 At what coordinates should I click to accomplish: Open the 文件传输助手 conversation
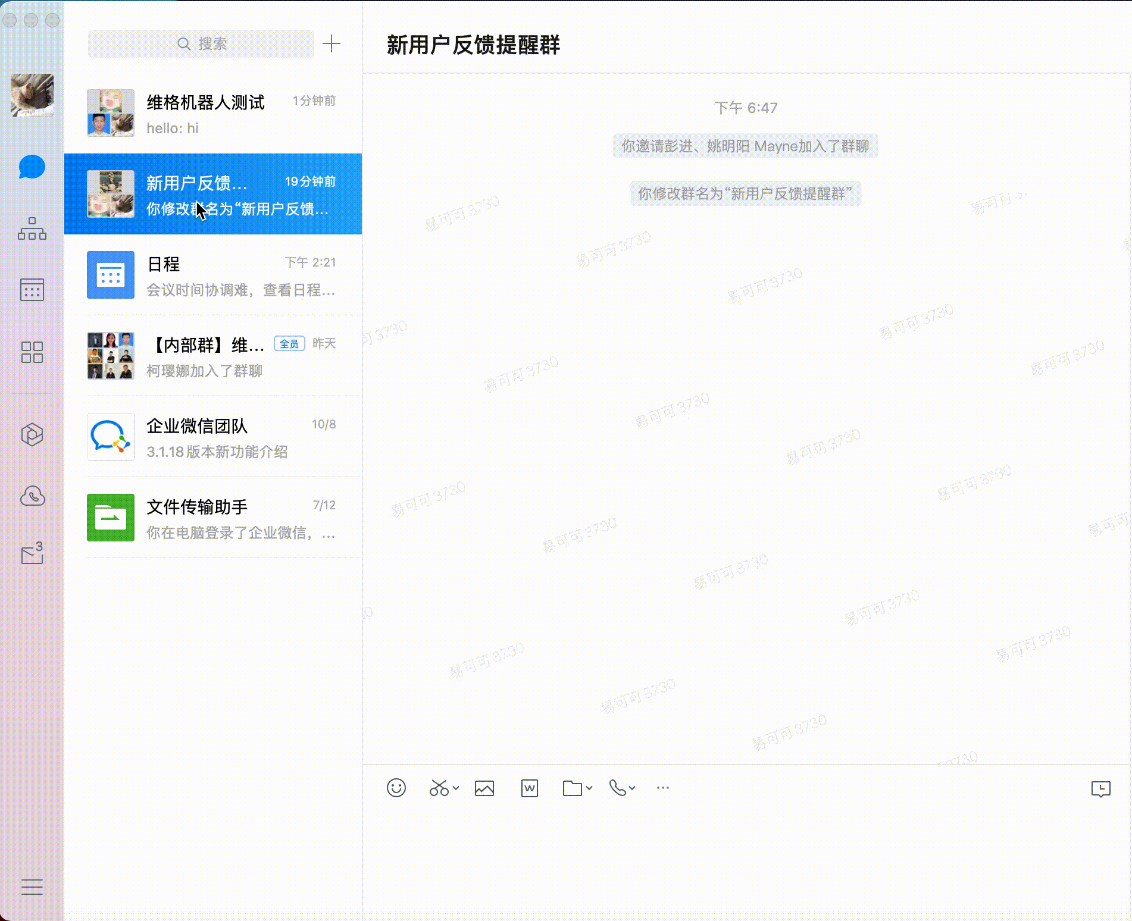click(213, 518)
